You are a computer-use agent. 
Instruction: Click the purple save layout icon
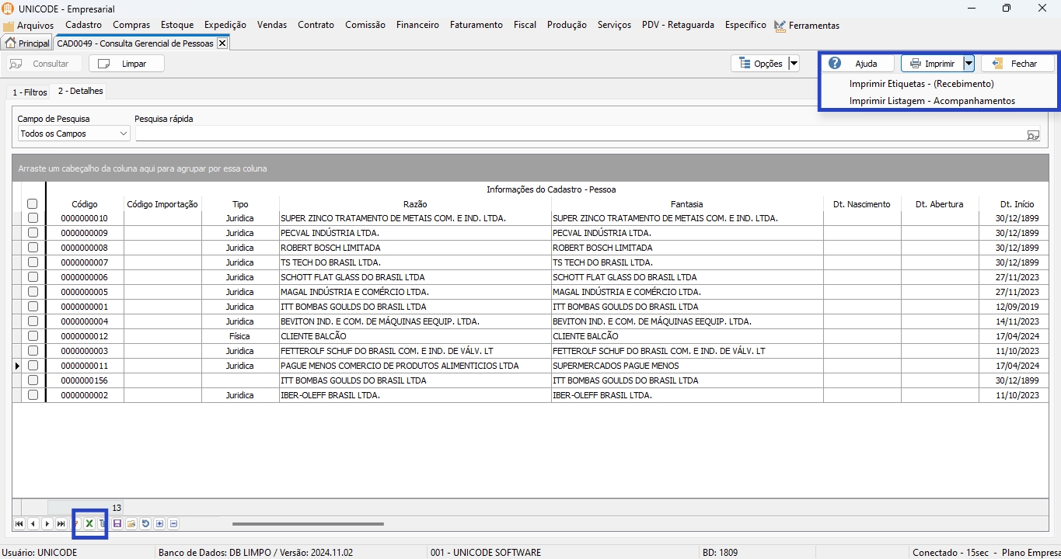[x=117, y=524]
